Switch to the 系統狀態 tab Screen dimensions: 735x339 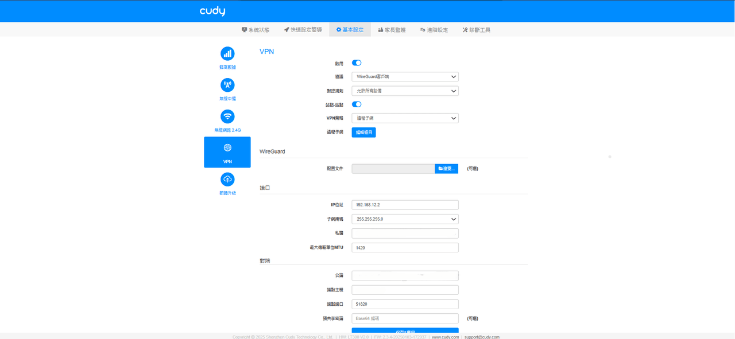point(256,30)
